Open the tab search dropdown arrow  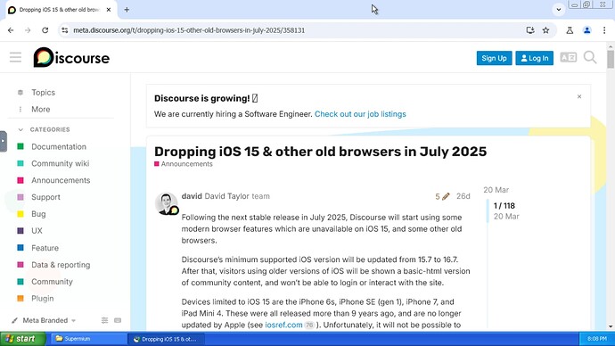pyautogui.click(x=559, y=10)
